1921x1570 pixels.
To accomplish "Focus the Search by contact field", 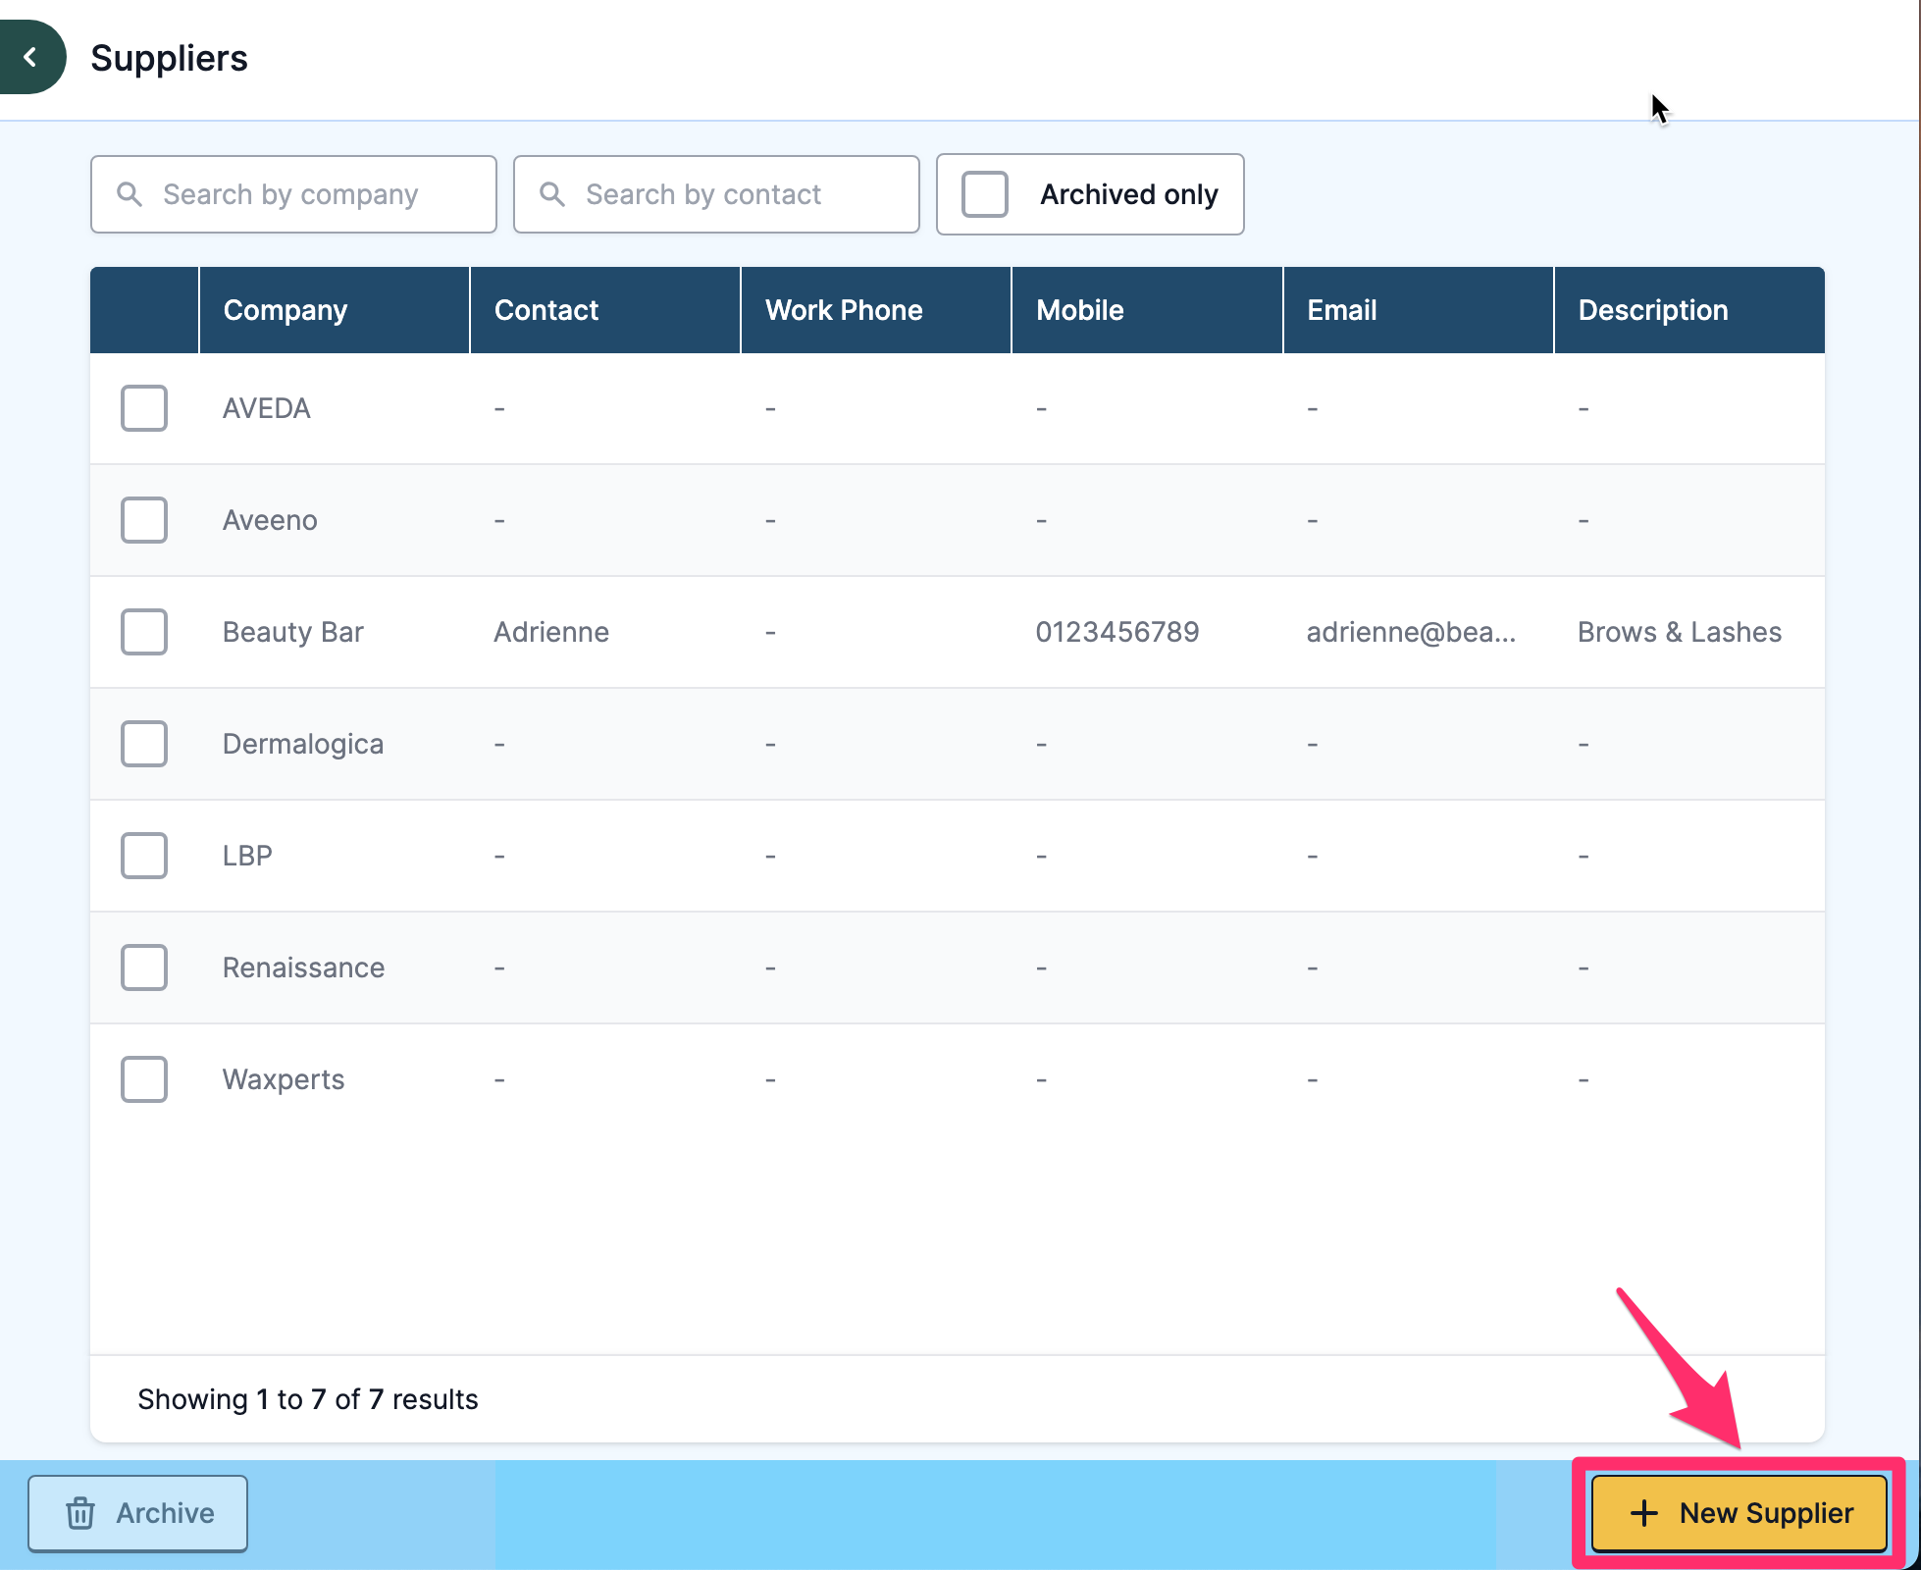I will tap(716, 194).
